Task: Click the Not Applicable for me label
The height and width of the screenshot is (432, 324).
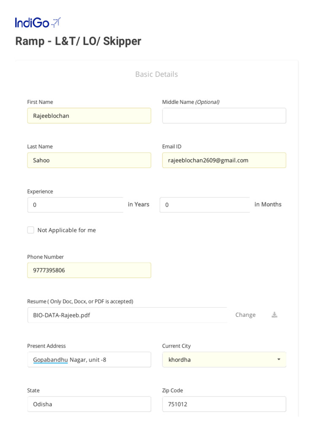Action: coord(67,230)
